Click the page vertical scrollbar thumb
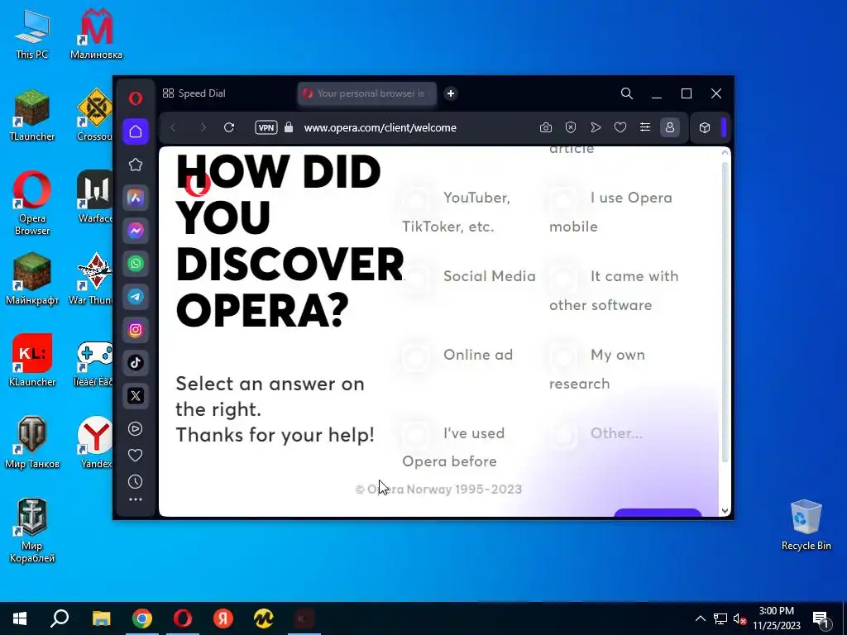847x635 pixels. click(x=725, y=312)
